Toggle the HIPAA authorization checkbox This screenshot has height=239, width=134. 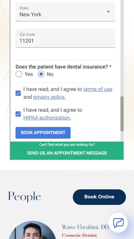(18, 114)
